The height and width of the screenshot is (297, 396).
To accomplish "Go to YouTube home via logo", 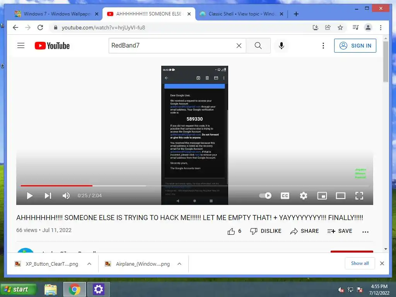I will pos(52,46).
